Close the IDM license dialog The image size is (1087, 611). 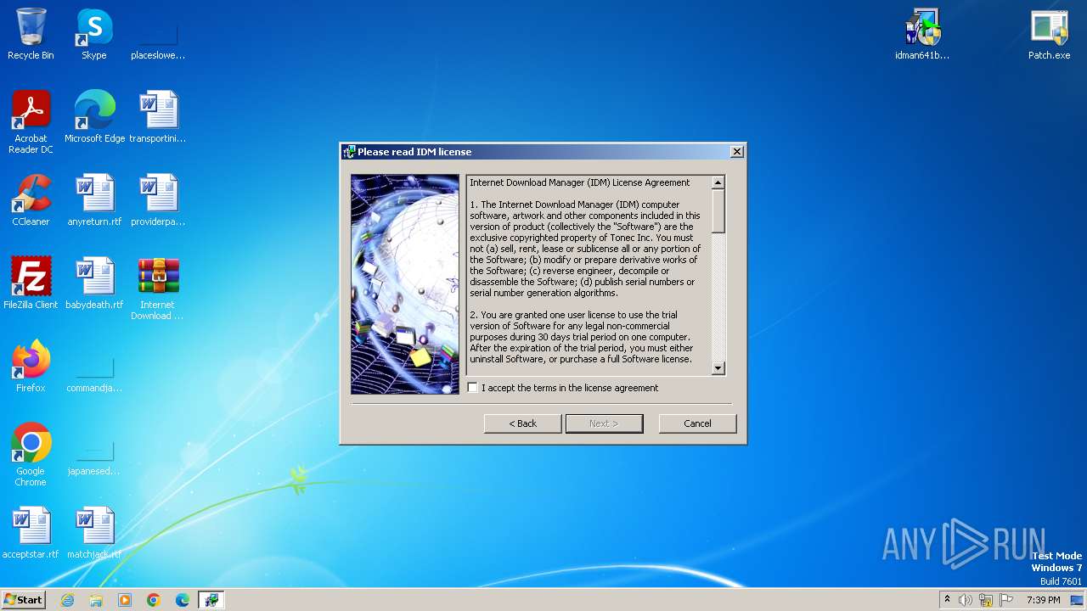click(x=737, y=152)
